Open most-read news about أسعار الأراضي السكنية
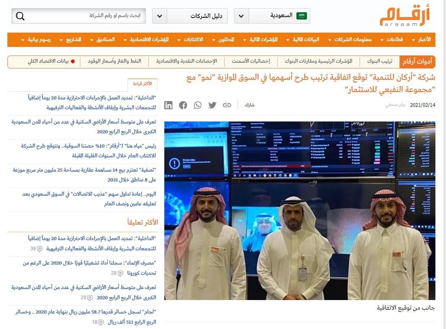The image size is (446, 329). point(84,127)
